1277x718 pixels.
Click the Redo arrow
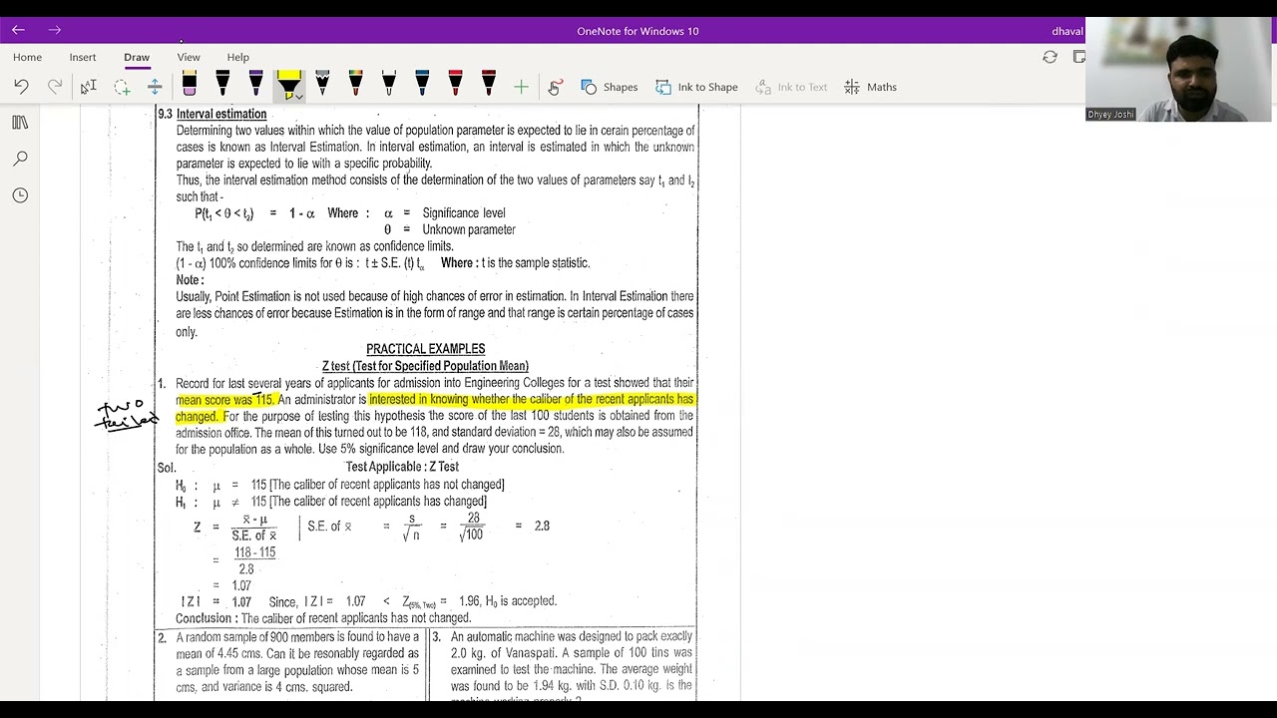55,87
